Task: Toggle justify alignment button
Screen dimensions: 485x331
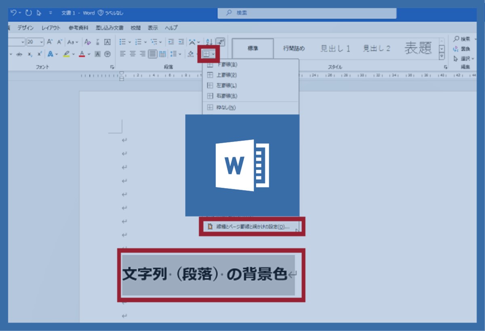Action: pyautogui.click(x=152, y=54)
